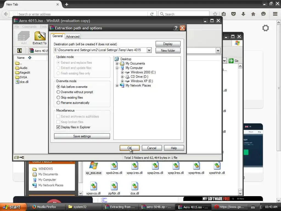Click the question mark help icon in dialog title
The height and width of the screenshot is (211, 281).
tap(176, 28)
